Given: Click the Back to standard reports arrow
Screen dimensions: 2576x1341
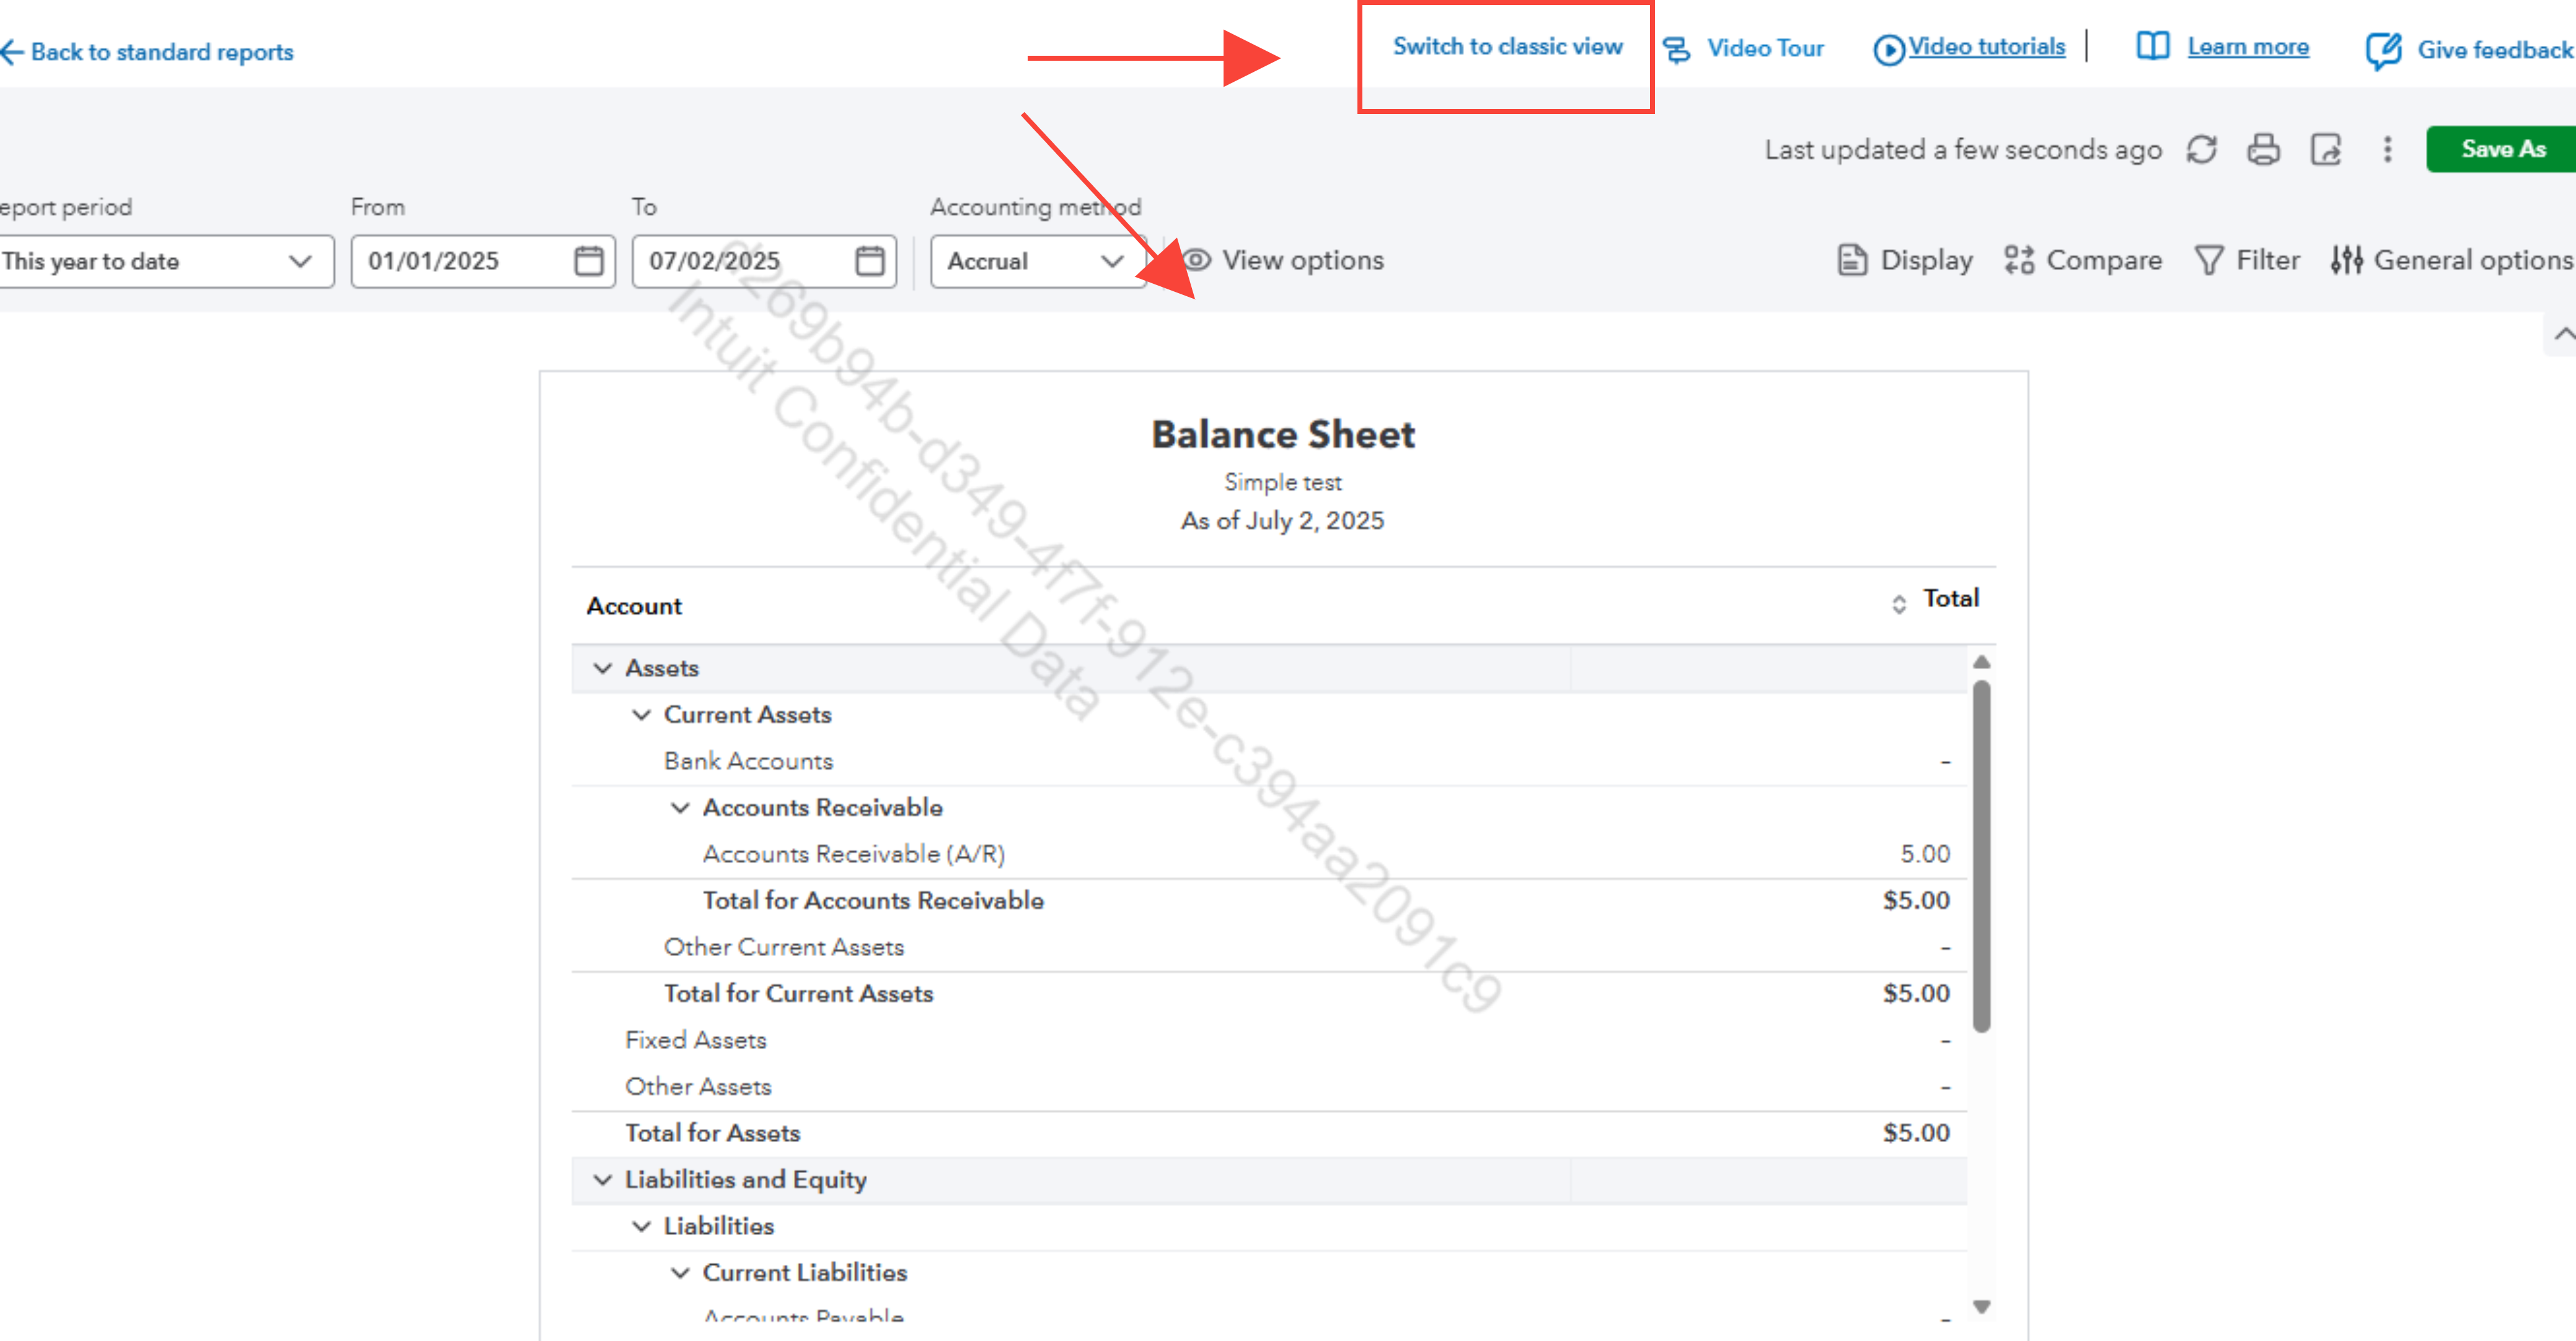Looking at the screenshot, I should tap(12, 52).
